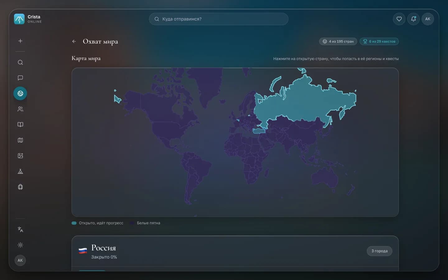This screenshot has width=448, height=280.
Task: Open the people icon in sidebar
Action: coord(20,109)
